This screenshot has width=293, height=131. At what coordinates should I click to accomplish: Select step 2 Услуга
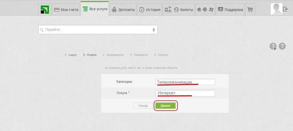[x=90, y=55]
